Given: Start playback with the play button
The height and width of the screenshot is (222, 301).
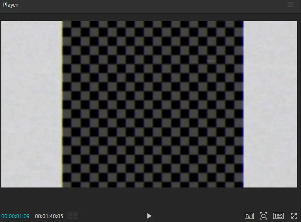Looking at the screenshot, I should [x=149, y=216].
